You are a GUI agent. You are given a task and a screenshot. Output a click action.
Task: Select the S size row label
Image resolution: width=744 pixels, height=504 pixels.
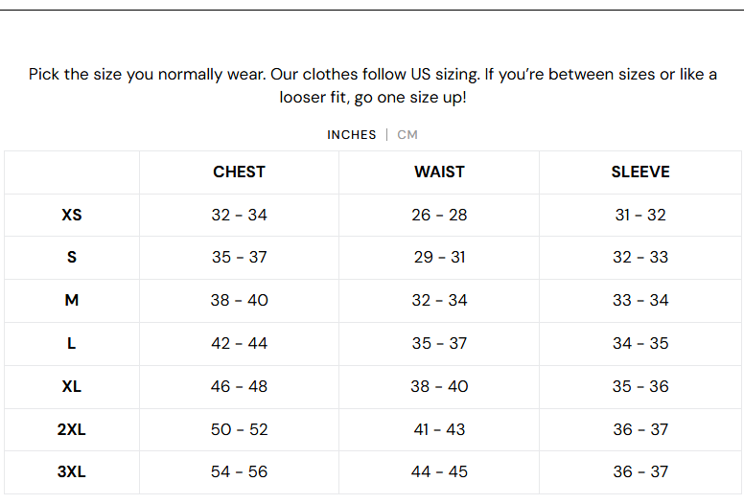pos(72,258)
